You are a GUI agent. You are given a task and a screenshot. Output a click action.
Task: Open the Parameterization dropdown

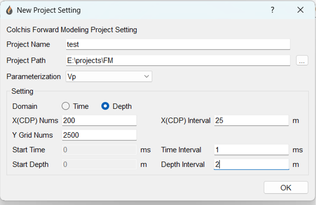pos(109,77)
